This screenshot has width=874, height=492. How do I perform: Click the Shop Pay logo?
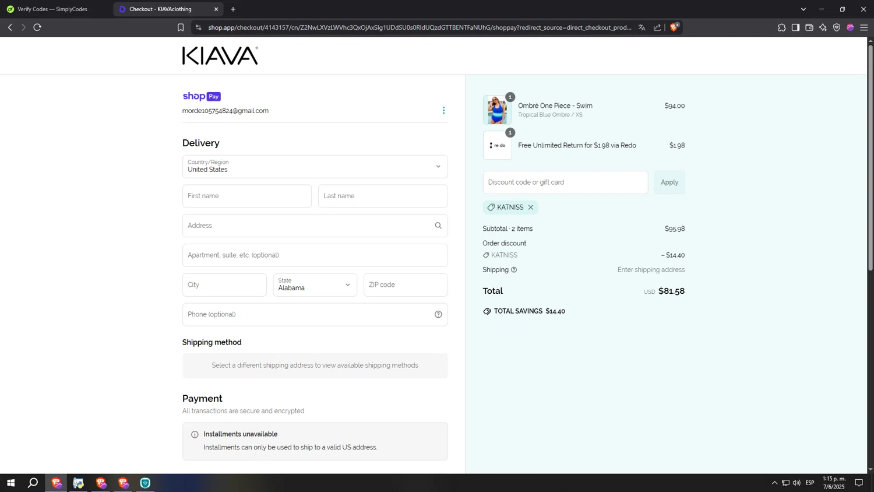pyautogui.click(x=202, y=96)
